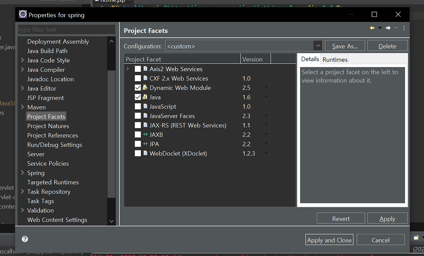Select the Server properties page
The image size is (424, 256).
[x=36, y=154]
